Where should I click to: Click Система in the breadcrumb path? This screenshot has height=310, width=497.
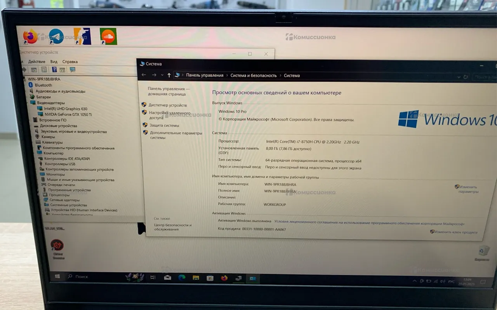(292, 76)
